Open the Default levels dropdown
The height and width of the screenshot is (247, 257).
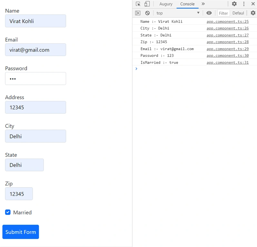point(238,13)
